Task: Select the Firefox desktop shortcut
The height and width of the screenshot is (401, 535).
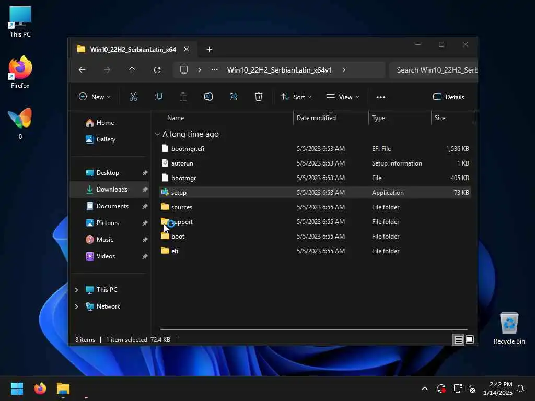Action: [20, 72]
